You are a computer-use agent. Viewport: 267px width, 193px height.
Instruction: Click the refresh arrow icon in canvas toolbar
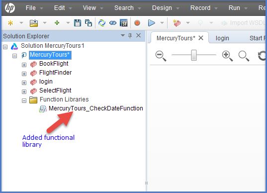[262, 56]
